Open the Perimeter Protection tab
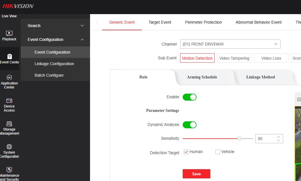 tap(203, 22)
